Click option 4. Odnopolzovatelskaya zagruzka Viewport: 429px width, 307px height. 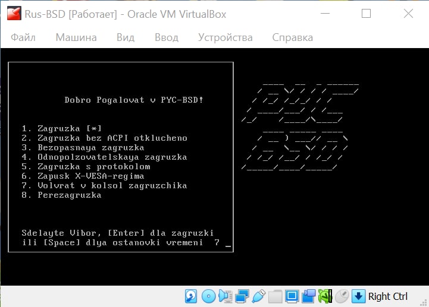[x=104, y=157]
